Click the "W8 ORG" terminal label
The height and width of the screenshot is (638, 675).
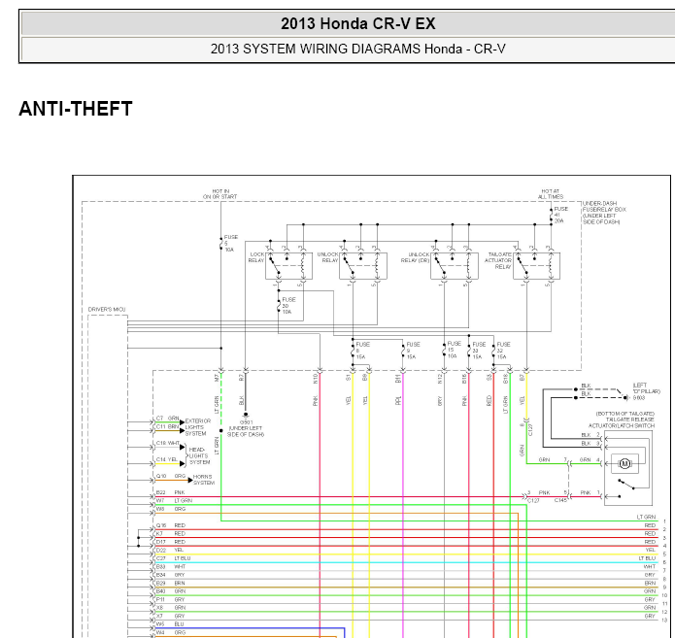[x=171, y=509]
